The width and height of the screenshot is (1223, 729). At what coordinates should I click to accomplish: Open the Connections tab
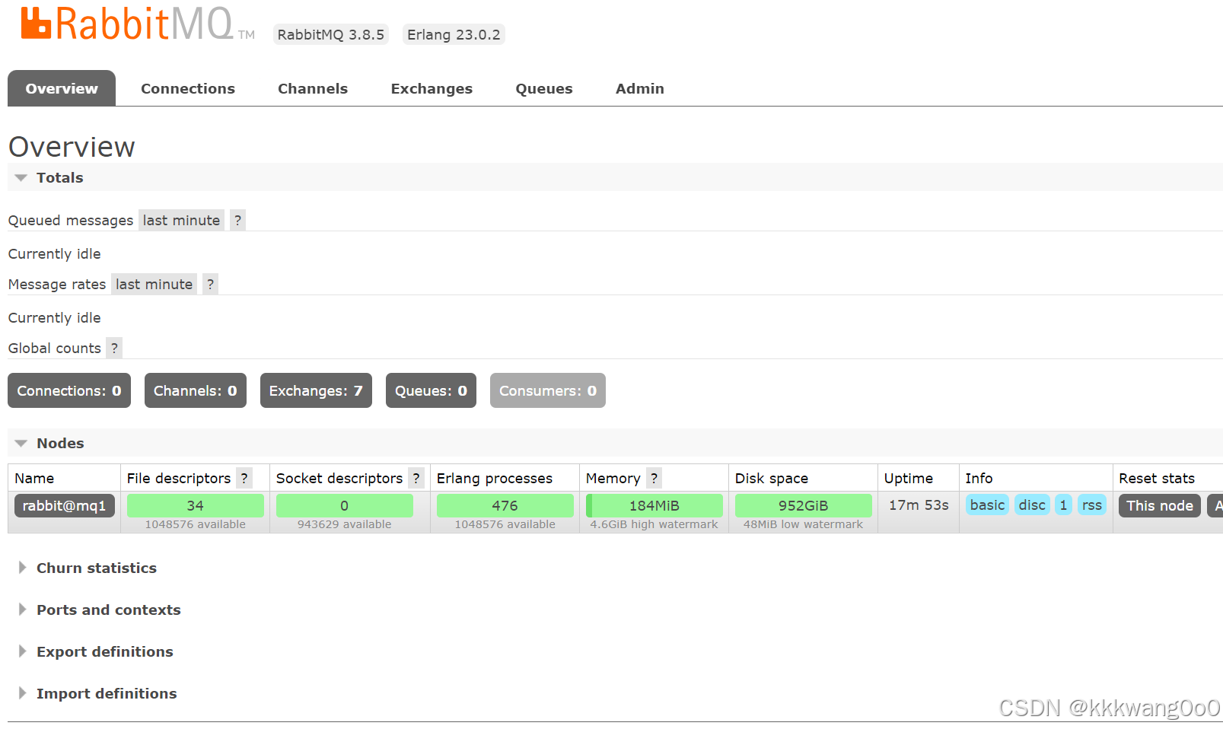[x=188, y=88]
